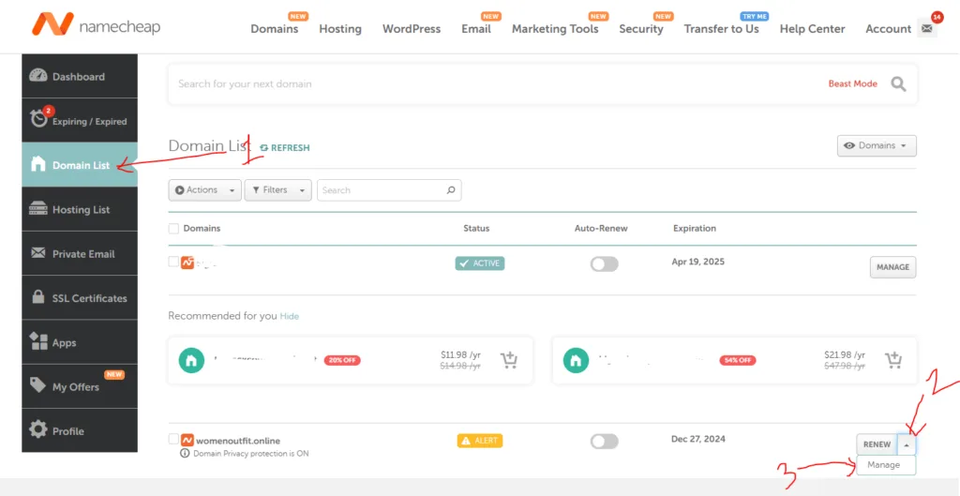960x496 pixels.
Task: Open the Domains view dropdown
Action: pos(877,145)
